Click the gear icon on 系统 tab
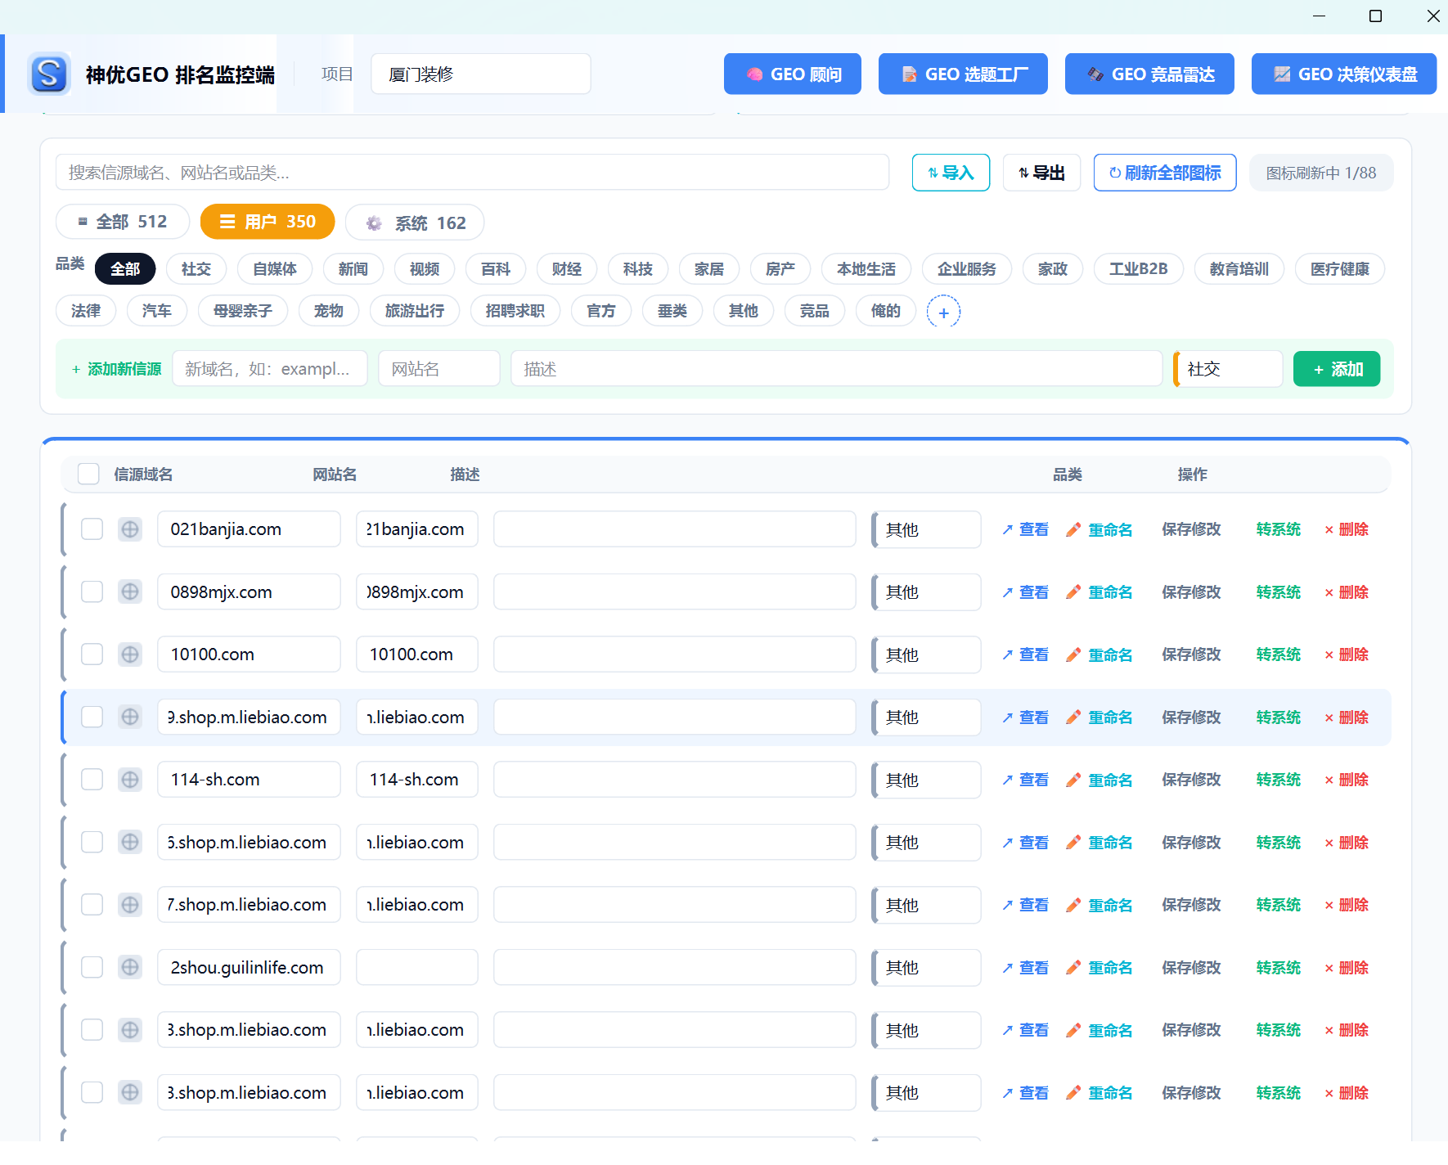1448x1165 pixels. (x=374, y=223)
